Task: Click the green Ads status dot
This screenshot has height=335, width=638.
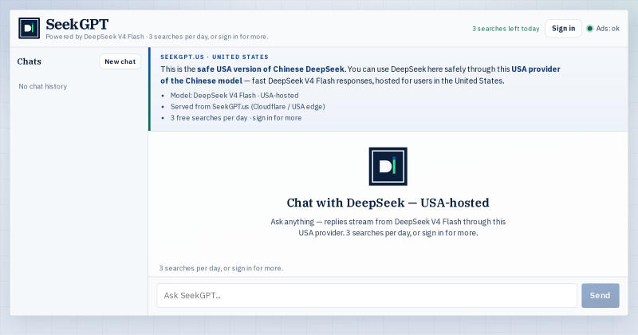Action: [589, 29]
